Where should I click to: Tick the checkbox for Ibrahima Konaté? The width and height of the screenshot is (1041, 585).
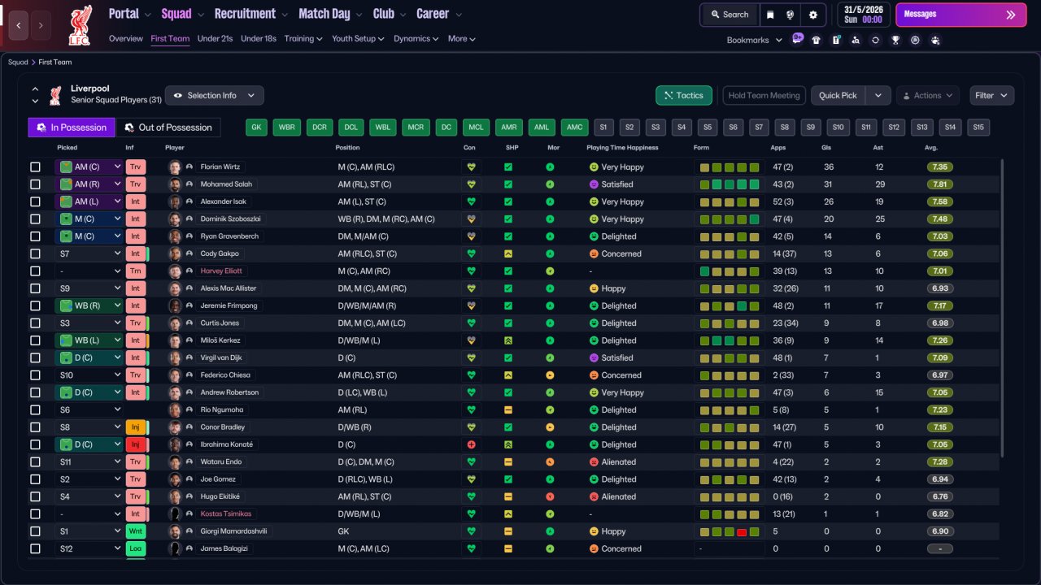click(x=35, y=444)
